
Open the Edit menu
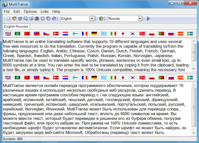click(17, 11)
